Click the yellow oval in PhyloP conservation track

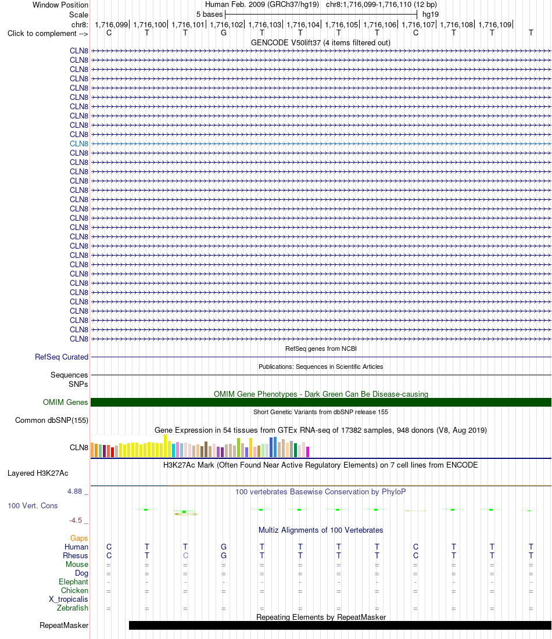(186, 514)
